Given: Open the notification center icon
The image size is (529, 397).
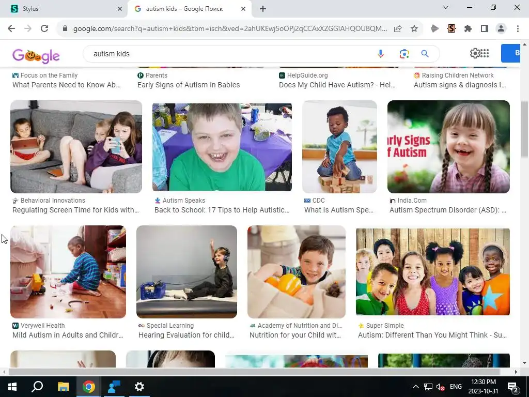Looking at the screenshot, I should tap(513, 387).
